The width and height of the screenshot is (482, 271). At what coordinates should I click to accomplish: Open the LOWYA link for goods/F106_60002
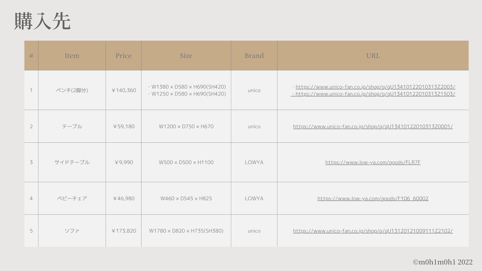pyautogui.click(x=373, y=198)
